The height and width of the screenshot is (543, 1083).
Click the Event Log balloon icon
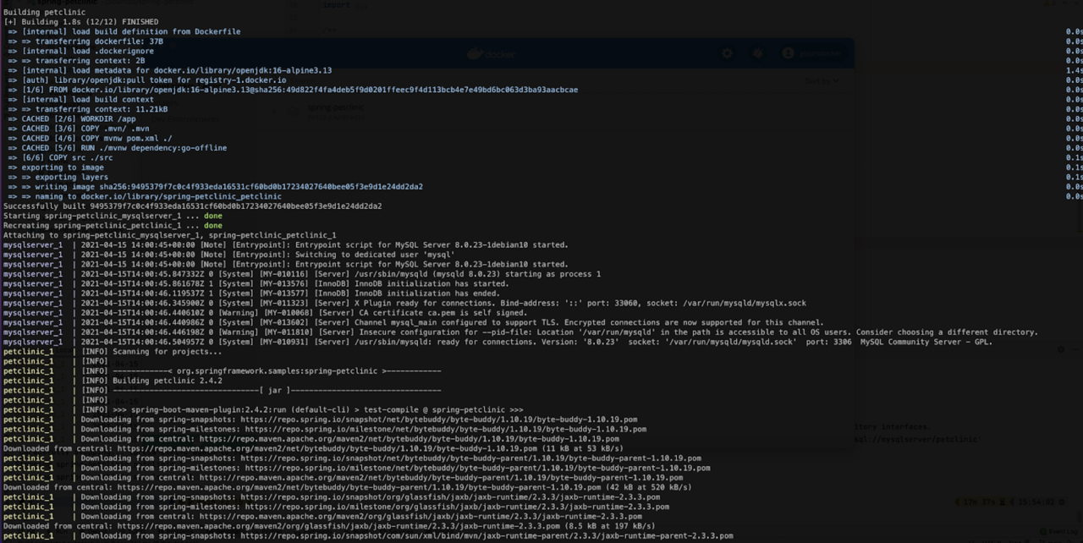(x=1042, y=531)
